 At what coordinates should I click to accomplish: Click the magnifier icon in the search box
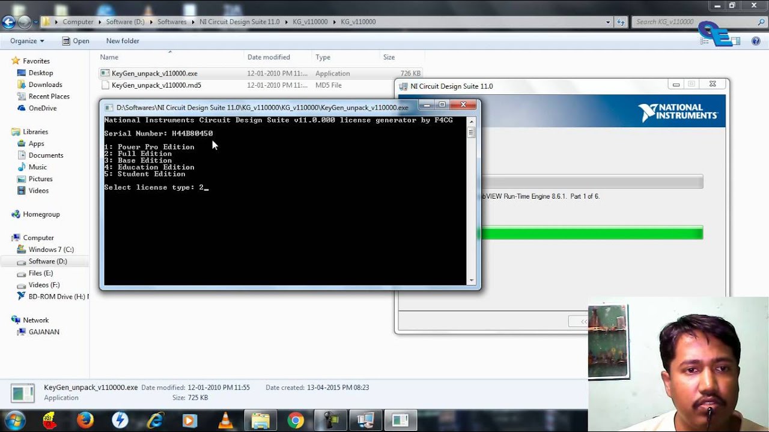[761, 22]
